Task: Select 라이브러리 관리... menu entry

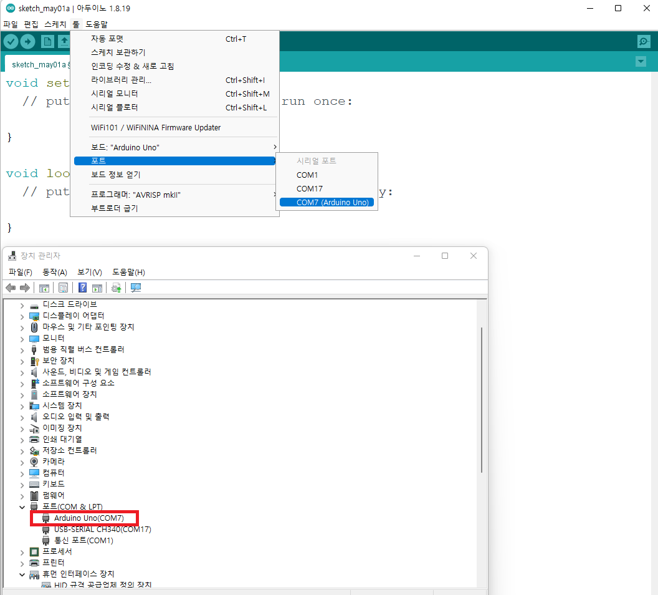Action: coord(174,80)
